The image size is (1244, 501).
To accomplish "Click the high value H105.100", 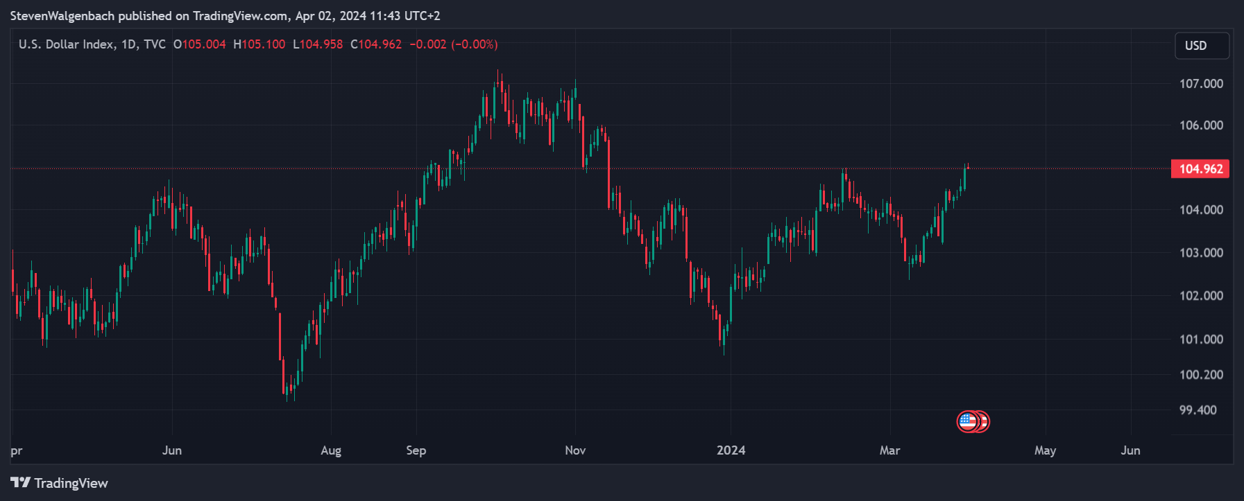I will [x=259, y=44].
